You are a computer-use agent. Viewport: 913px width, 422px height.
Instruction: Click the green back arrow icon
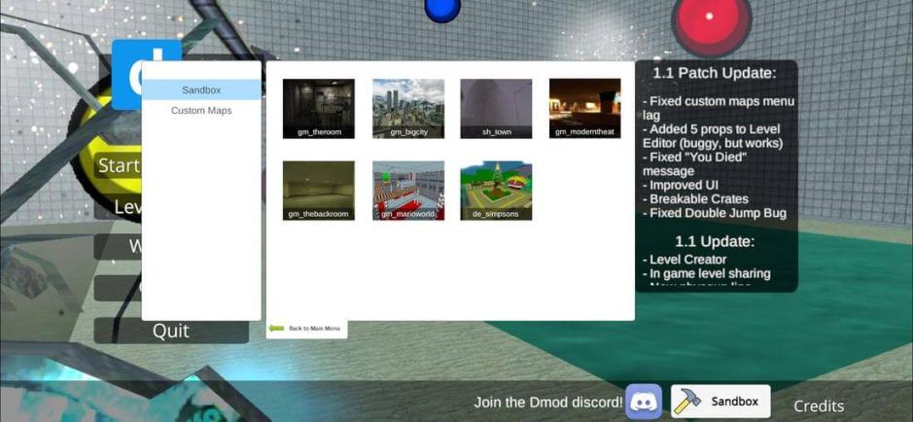pyautogui.click(x=276, y=329)
